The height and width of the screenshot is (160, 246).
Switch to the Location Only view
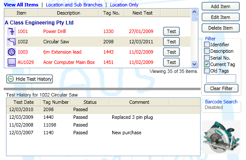124,5
